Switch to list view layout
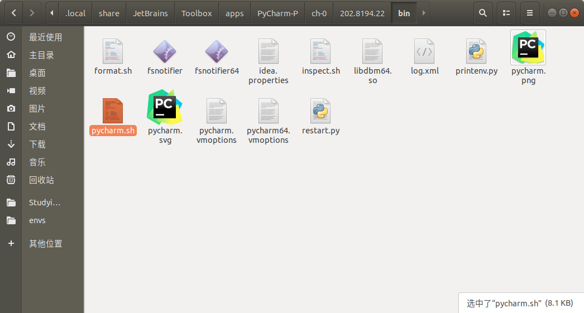Viewport: 584px width, 313px height. [506, 13]
